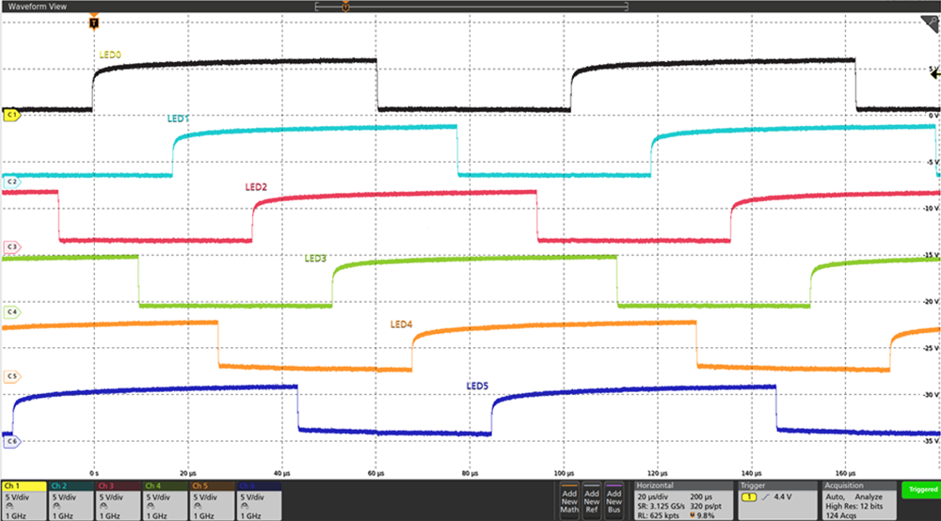Image resolution: width=941 pixels, height=521 pixels.
Task: Click the Ch 6 bandwidth limit icon
Action: pos(246,507)
